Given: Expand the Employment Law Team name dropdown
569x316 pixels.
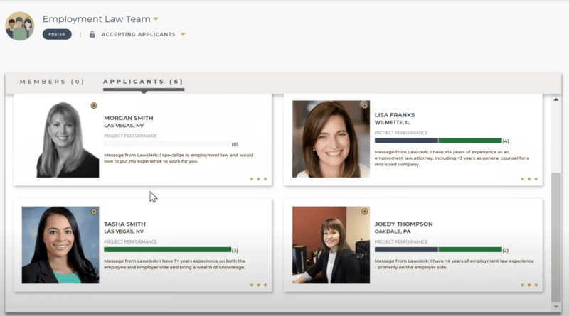Looking at the screenshot, I should [x=156, y=19].
